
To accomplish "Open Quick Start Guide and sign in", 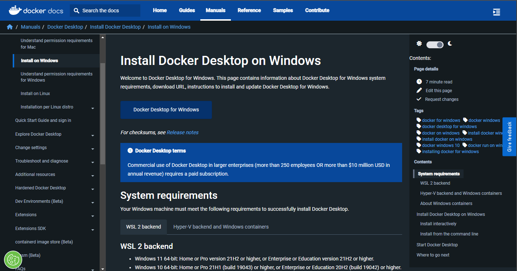I will tap(43, 120).
